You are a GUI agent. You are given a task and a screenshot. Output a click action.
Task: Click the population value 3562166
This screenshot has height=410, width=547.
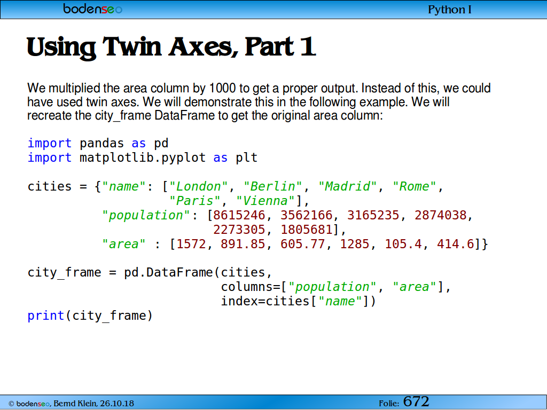(x=306, y=215)
